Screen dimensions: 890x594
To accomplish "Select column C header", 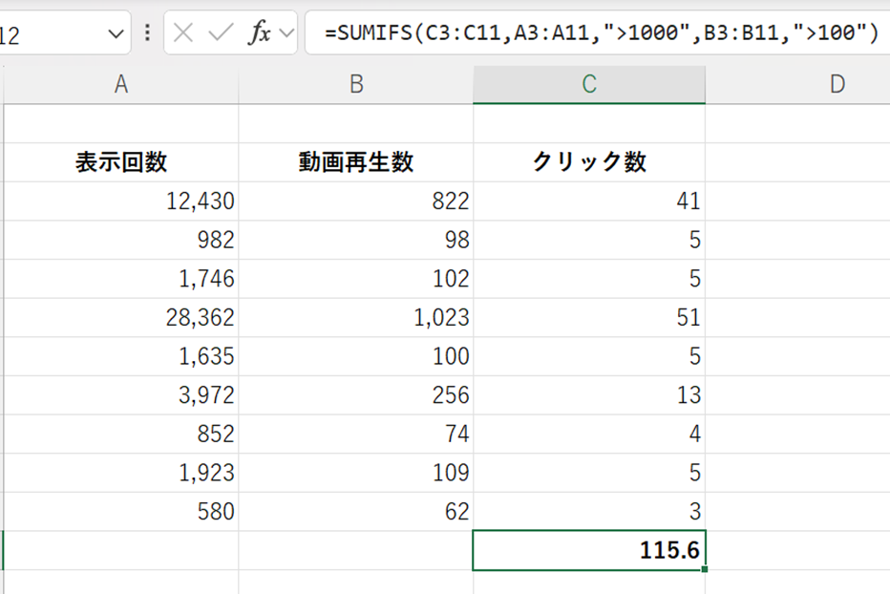I will click(589, 85).
